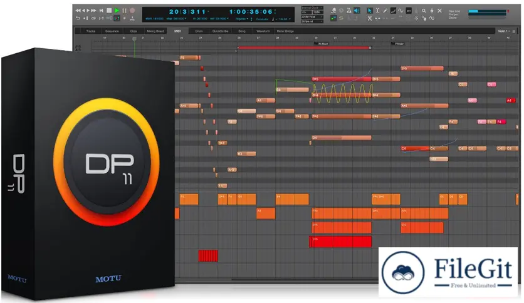The width and height of the screenshot is (524, 303).
Task: Click the measure counter 20|3|311
Action: pyautogui.click(x=188, y=12)
